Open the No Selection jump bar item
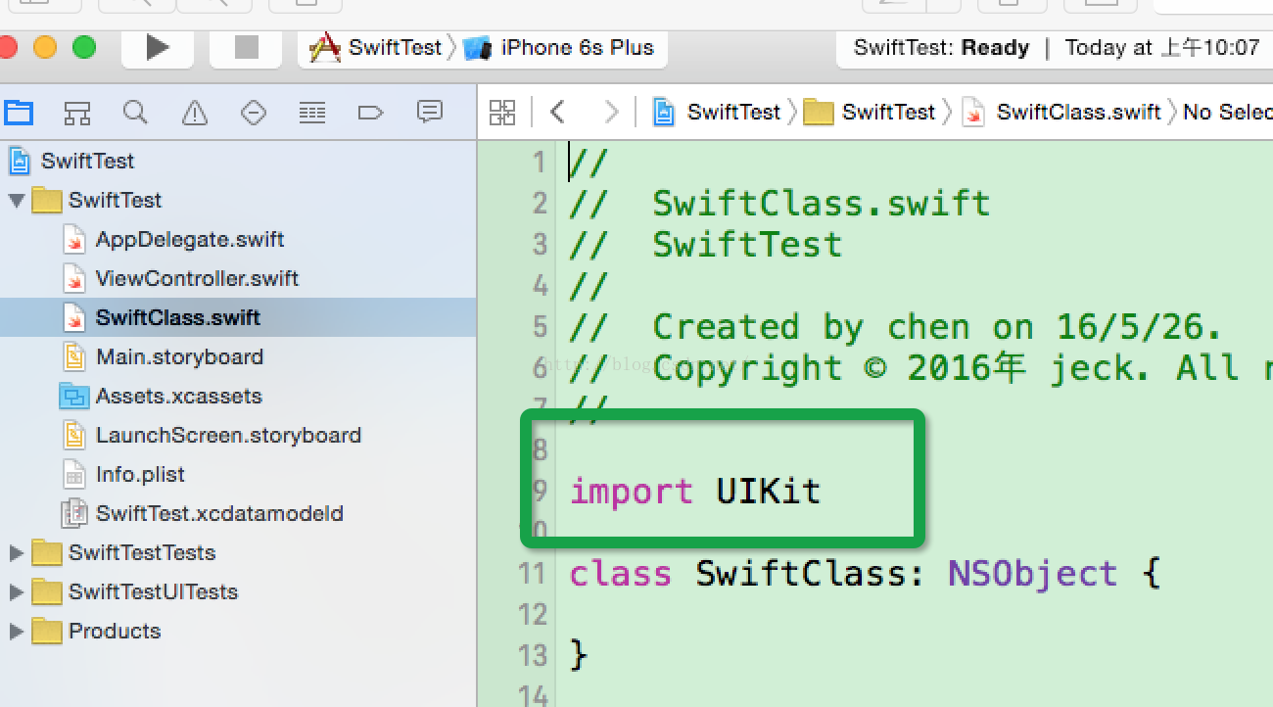1273x707 pixels. 1227,112
